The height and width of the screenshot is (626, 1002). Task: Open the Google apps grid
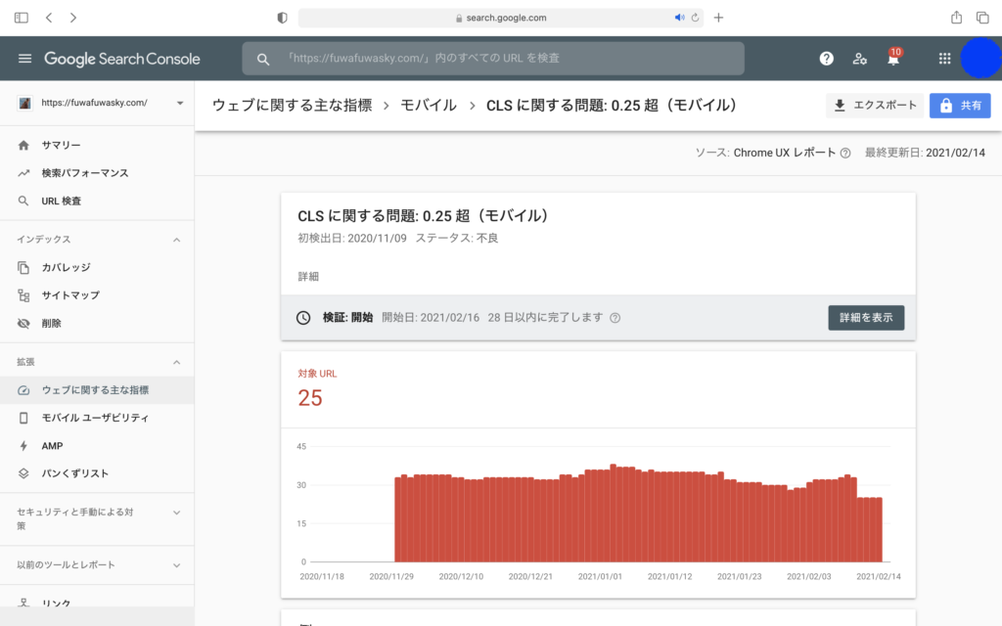944,59
